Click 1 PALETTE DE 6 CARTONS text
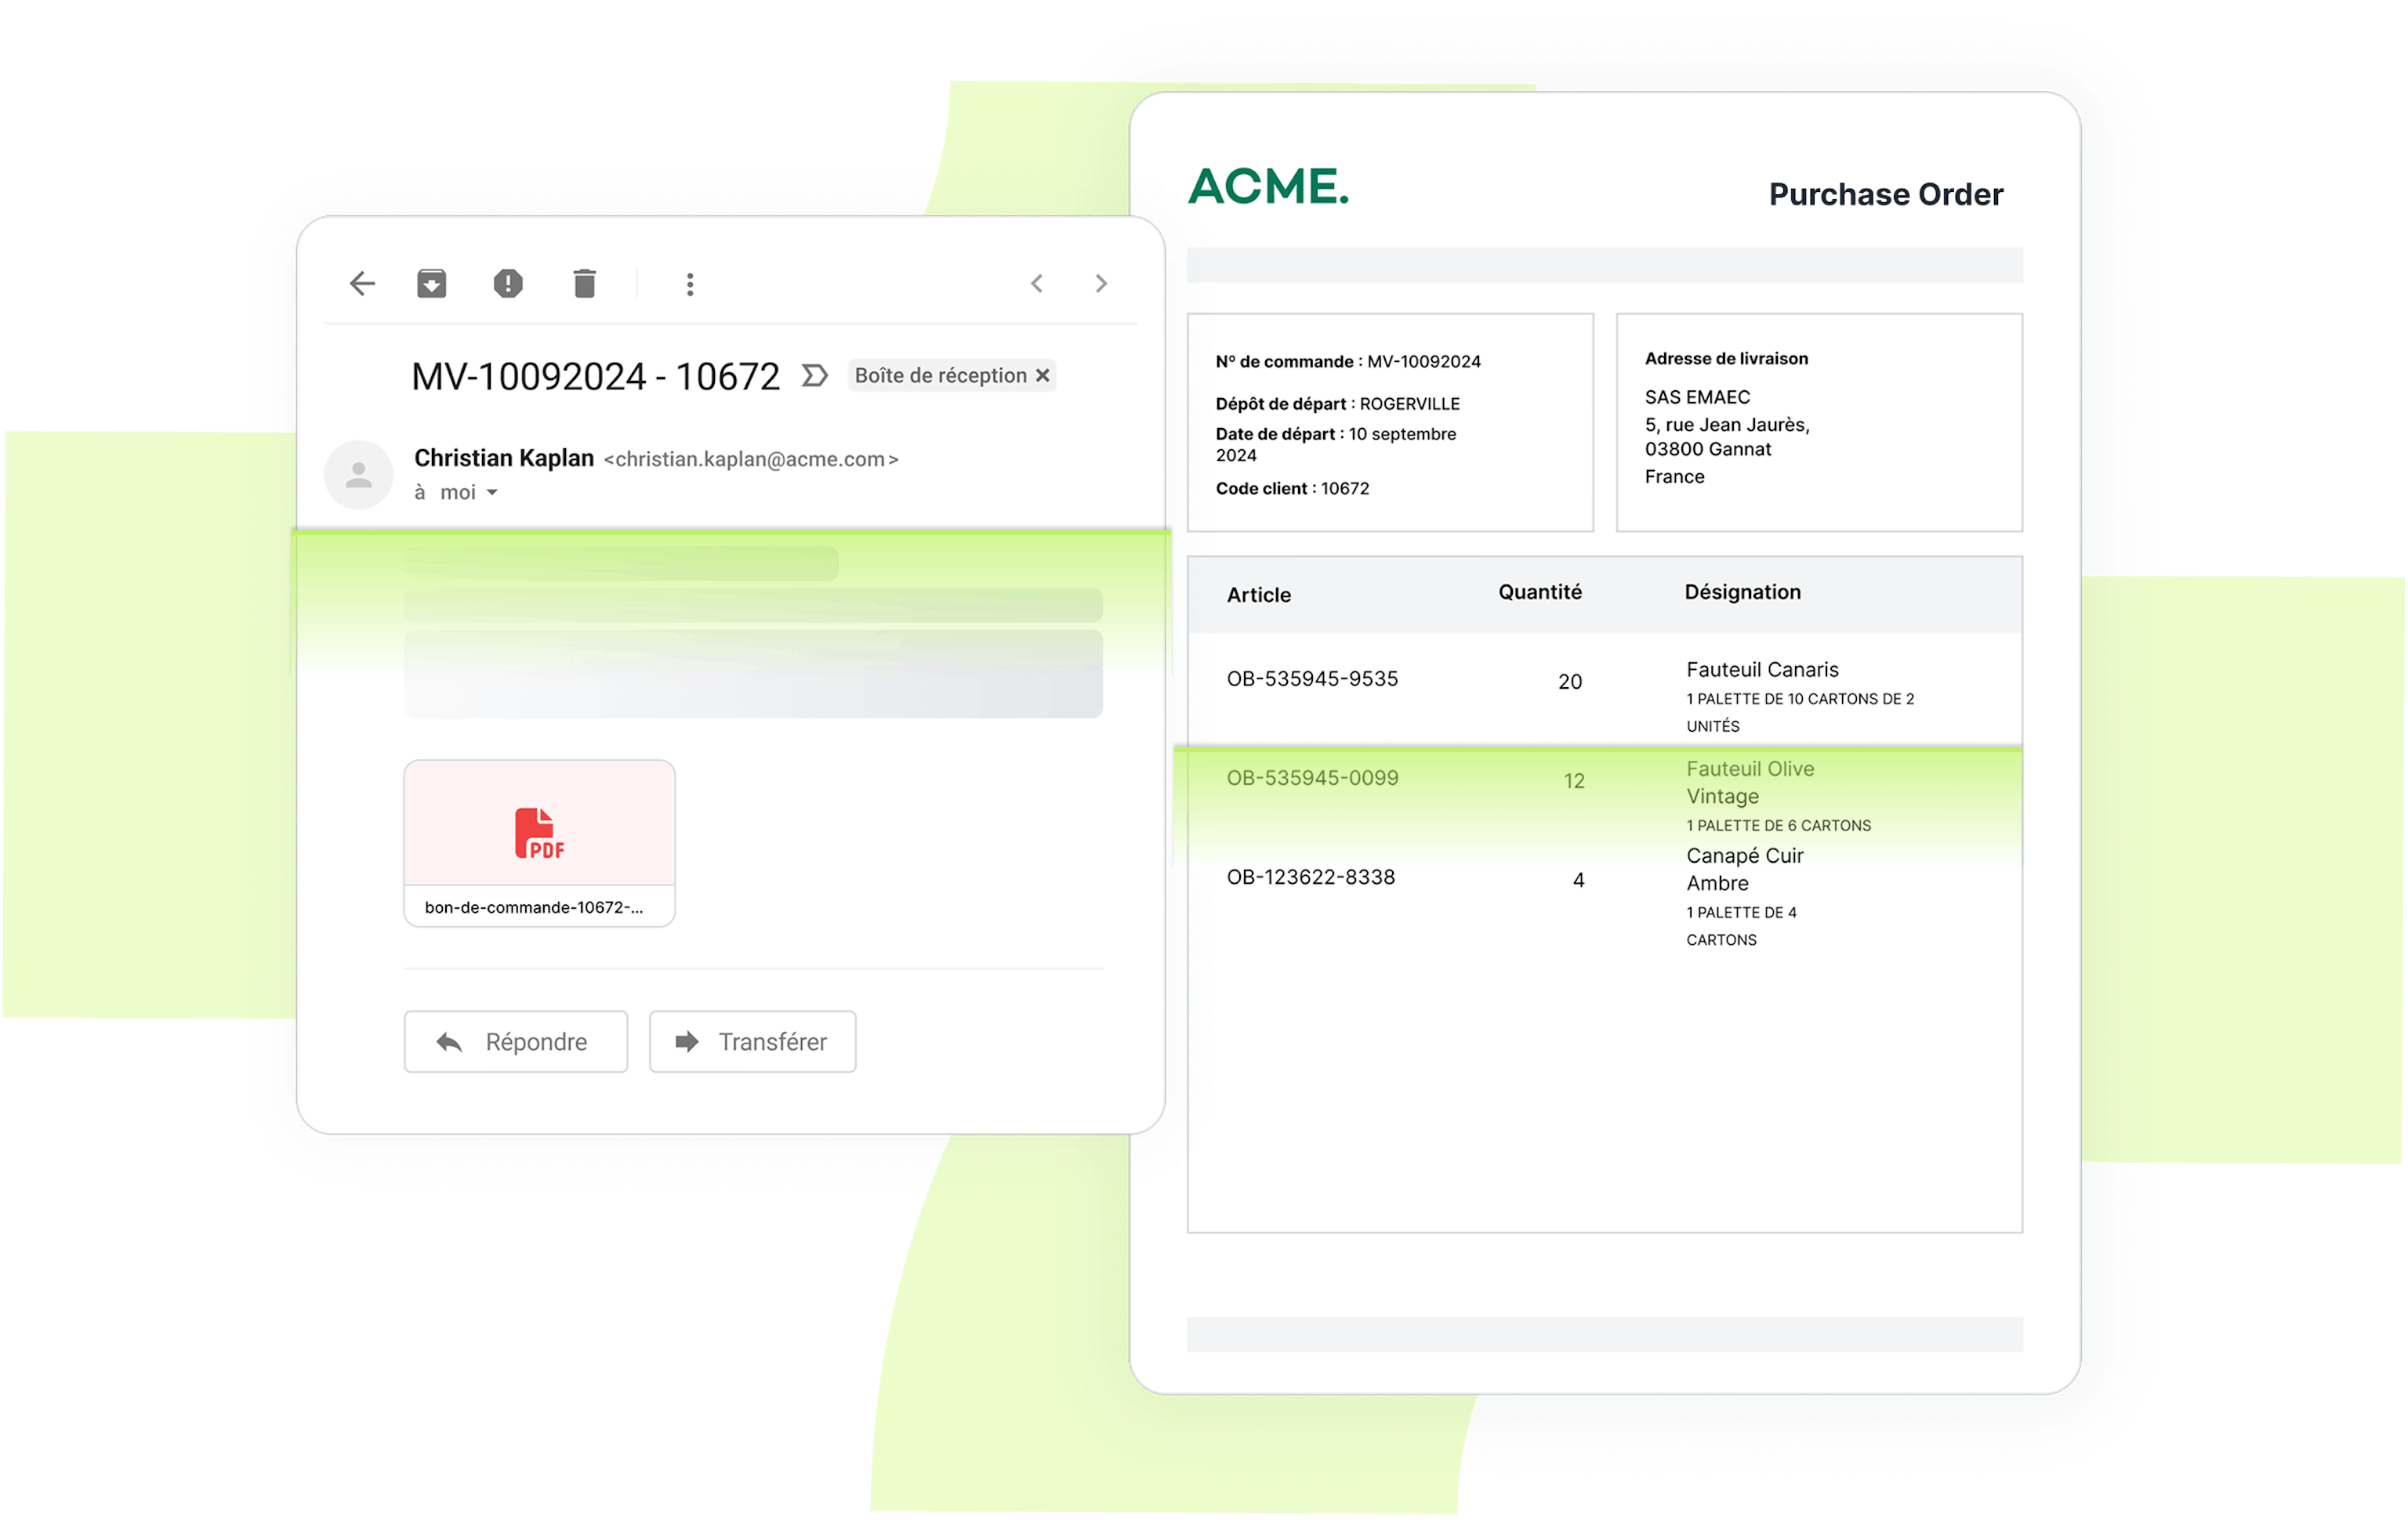This screenshot has width=2408, height=1520. click(1779, 827)
